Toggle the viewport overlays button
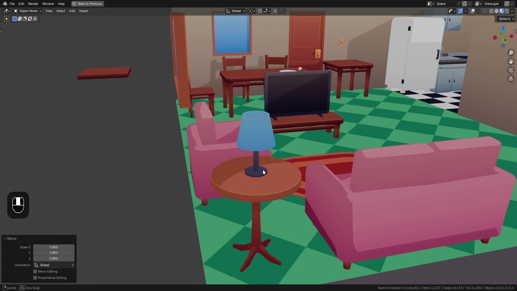This screenshot has height=291, width=517. (473, 11)
